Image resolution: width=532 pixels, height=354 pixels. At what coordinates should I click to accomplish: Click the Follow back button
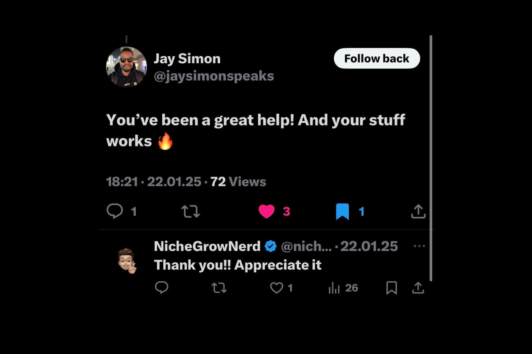pyautogui.click(x=377, y=58)
